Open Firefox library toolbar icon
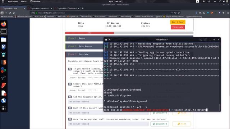This screenshot has height=129, width=230. (x=201, y=13)
